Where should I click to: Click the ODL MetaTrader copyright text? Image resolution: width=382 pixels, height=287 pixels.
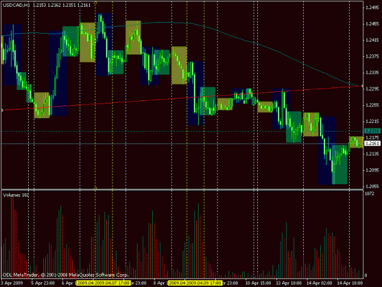pyautogui.click(x=65, y=275)
